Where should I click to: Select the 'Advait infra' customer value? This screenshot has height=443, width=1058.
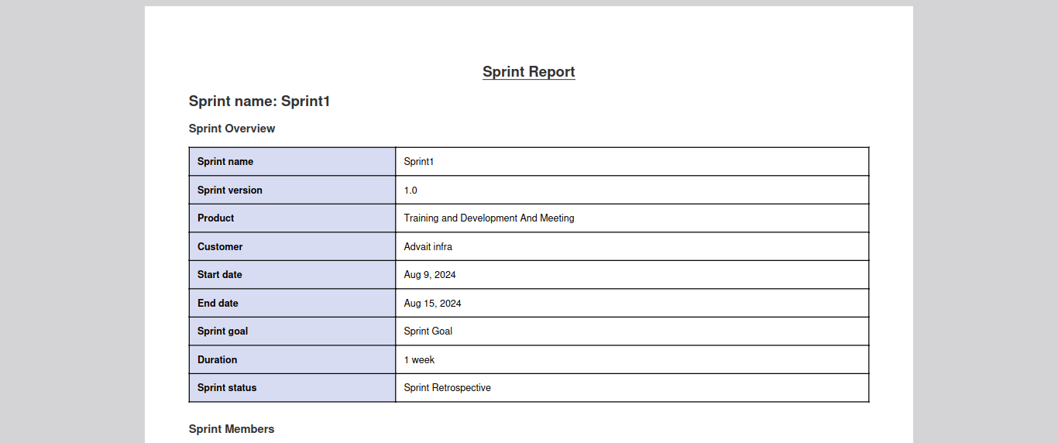(428, 247)
